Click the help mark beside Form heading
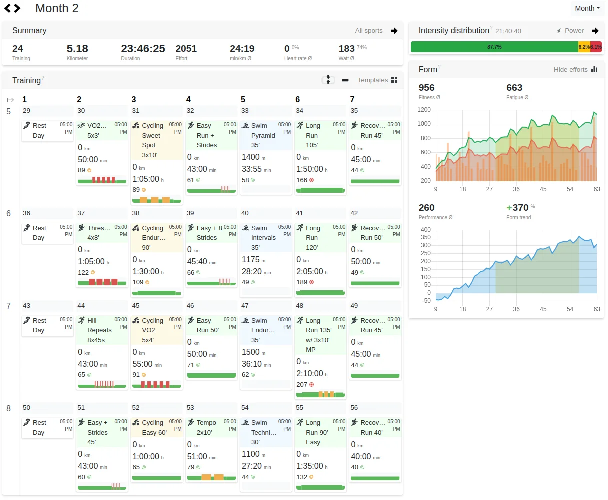This screenshot has width=608, height=500. tap(439, 67)
